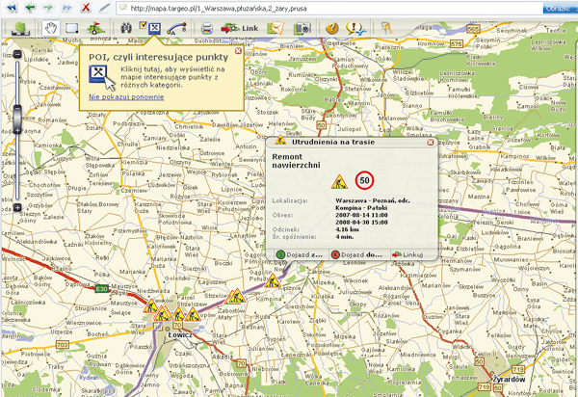Select the rectangle zoom tool
Viewport: 578px width, 397px height.
tap(70, 28)
